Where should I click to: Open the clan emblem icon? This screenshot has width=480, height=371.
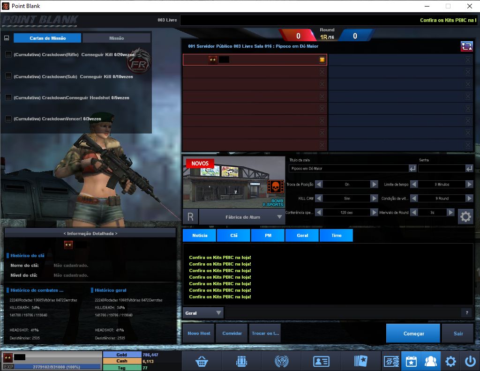tap(282, 361)
